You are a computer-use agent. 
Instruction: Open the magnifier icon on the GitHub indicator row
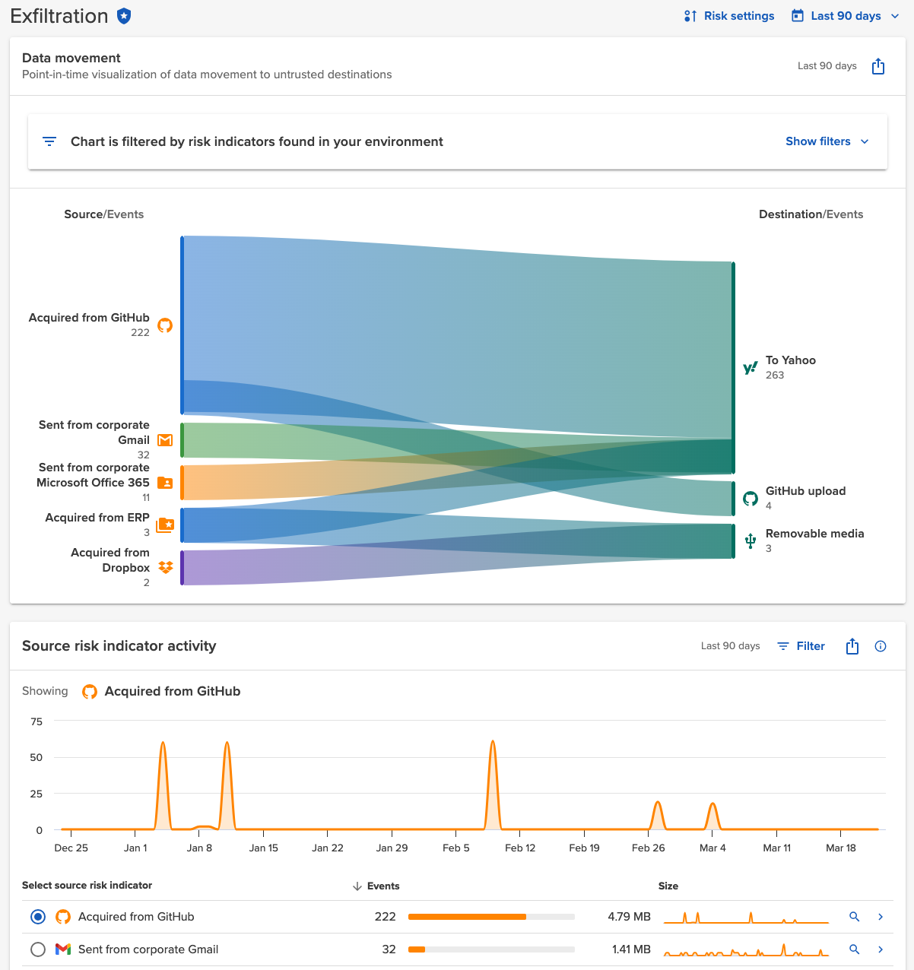[x=854, y=917]
